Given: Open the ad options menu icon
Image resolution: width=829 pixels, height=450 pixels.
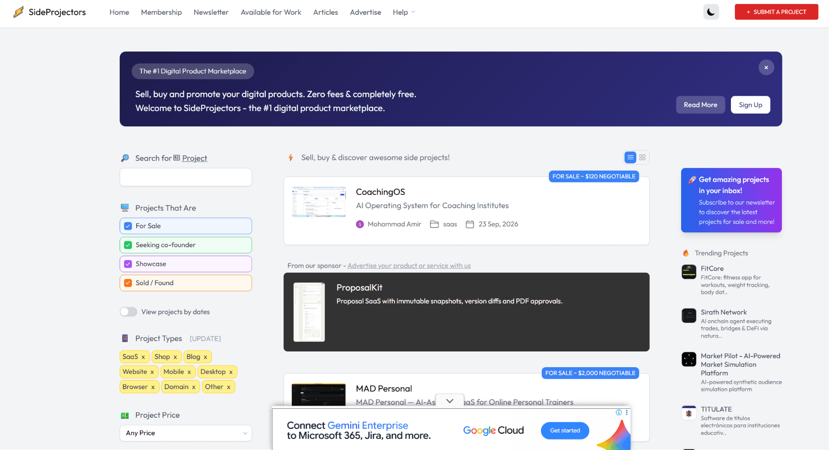Looking at the screenshot, I should tap(626, 412).
